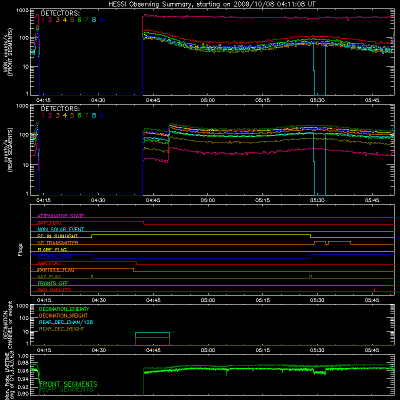The height and width of the screenshot is (400, 400).
Task: Click detector 7 legend number in rear segments plot
Action: (x=86, y=115)
